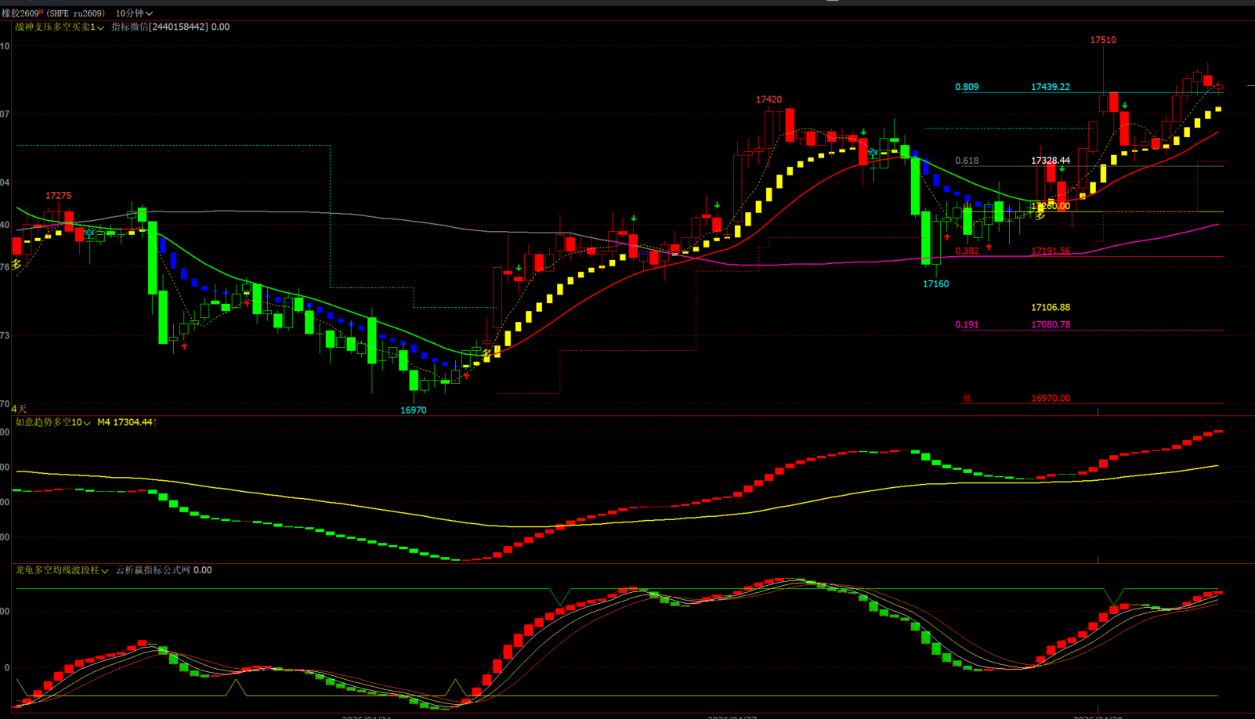Select the red buy arrow right of 16970 low
The image size is (1255, 719).
click(466, 376)
